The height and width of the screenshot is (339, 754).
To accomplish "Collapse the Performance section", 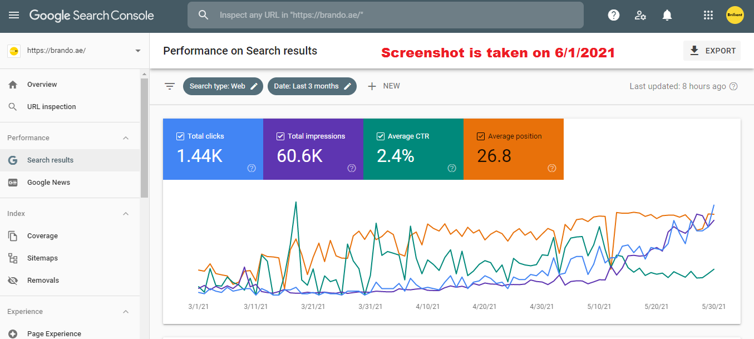I will 125,137.
